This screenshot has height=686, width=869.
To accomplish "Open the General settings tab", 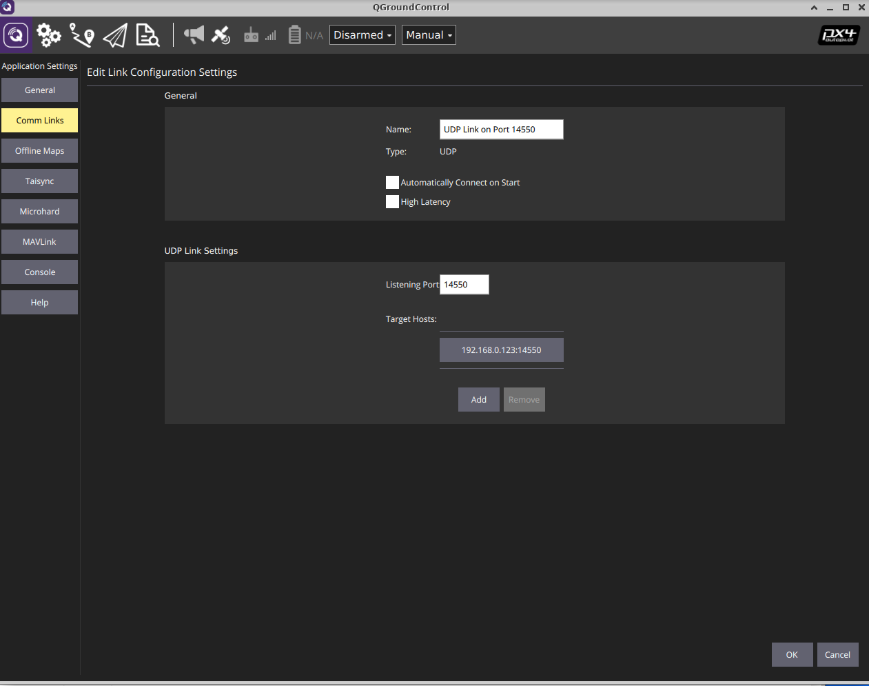I will tap(39, 90).
